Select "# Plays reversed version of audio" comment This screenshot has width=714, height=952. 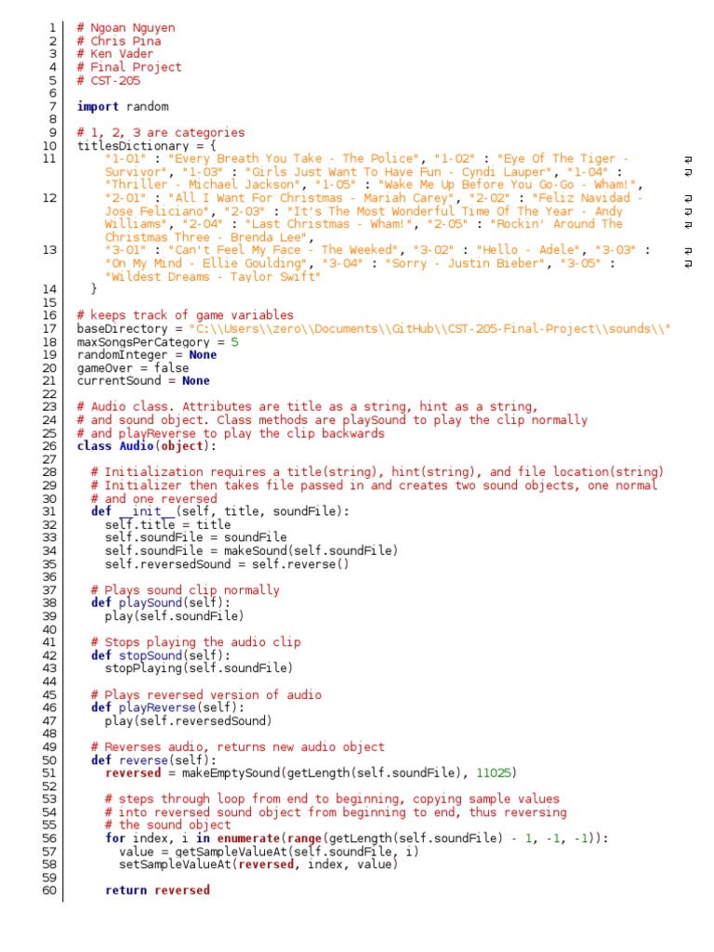[x=206, y=695]
